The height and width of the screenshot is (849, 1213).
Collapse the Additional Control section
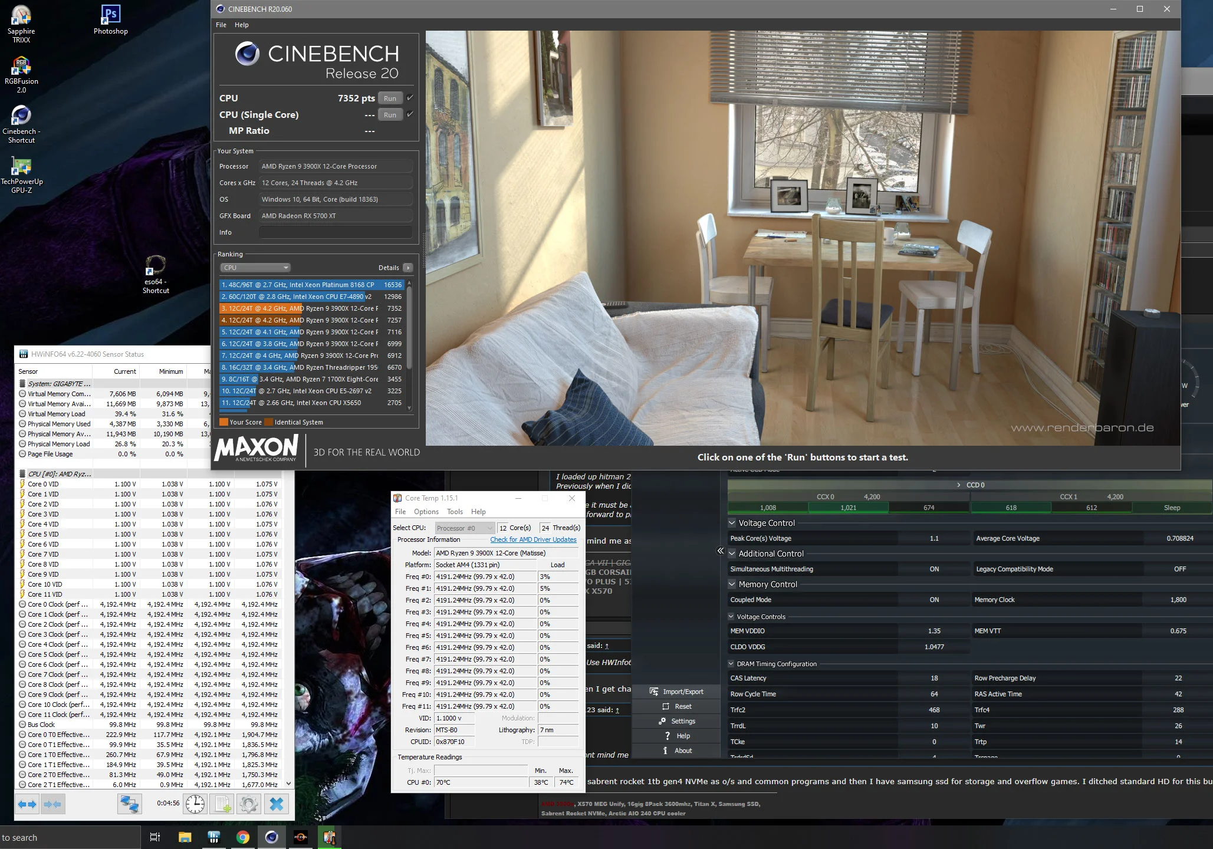732,554
